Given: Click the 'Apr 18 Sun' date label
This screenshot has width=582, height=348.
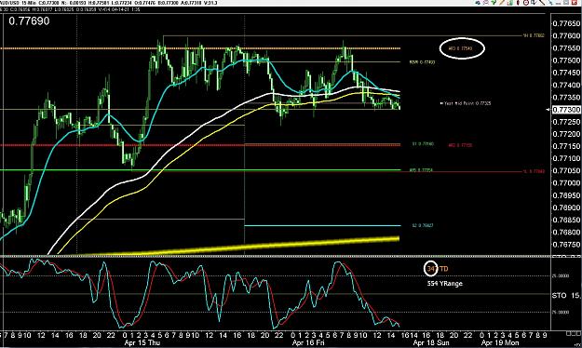Looking at the screenshot, I should 431,342.
